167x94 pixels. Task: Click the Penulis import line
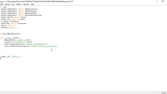coord(9,27)
